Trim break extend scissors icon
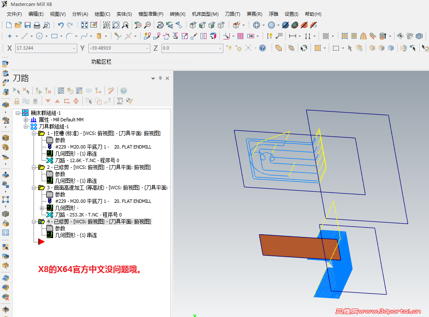Image resolution: width=429 pixels, height=317 pixels. point(118,36)
